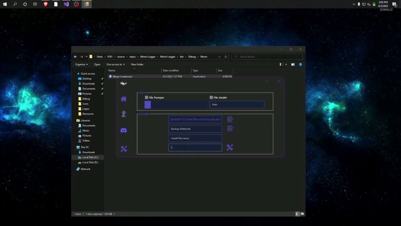Open the Organize dropdown
Screen dimensions: 401x226
pos(81,64)
